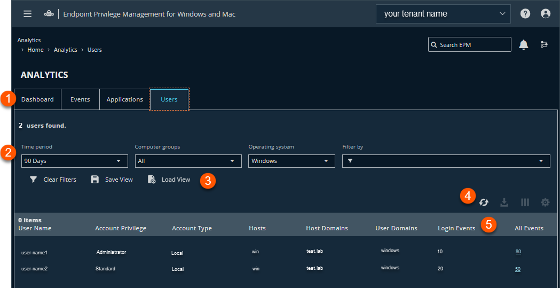Screen dimensions: 560x288
Task: Open the Applications tab
Action: point(124,99)
